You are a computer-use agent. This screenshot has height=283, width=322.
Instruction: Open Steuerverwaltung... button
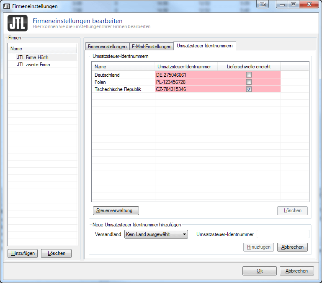coord(116,210)
